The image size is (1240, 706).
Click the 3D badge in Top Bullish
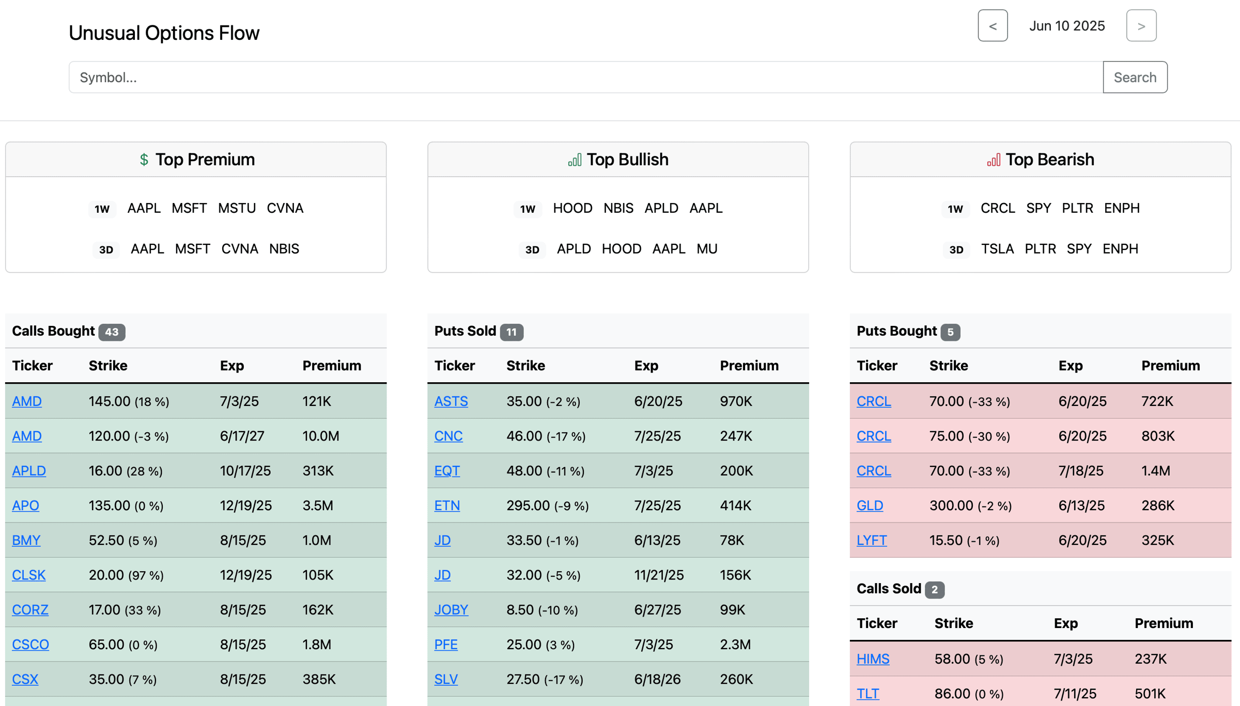click(x=532, y=249)
